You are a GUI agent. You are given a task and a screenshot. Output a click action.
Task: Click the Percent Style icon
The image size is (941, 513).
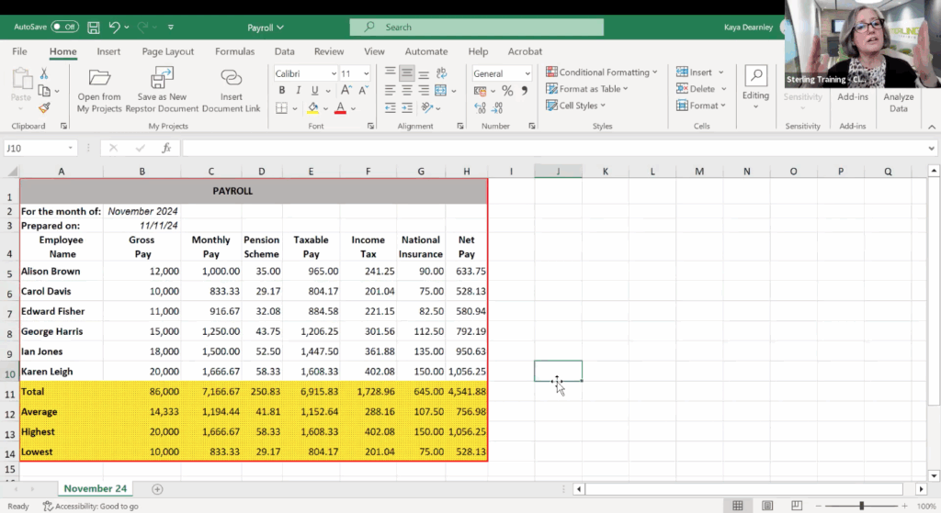pos(507,91)
